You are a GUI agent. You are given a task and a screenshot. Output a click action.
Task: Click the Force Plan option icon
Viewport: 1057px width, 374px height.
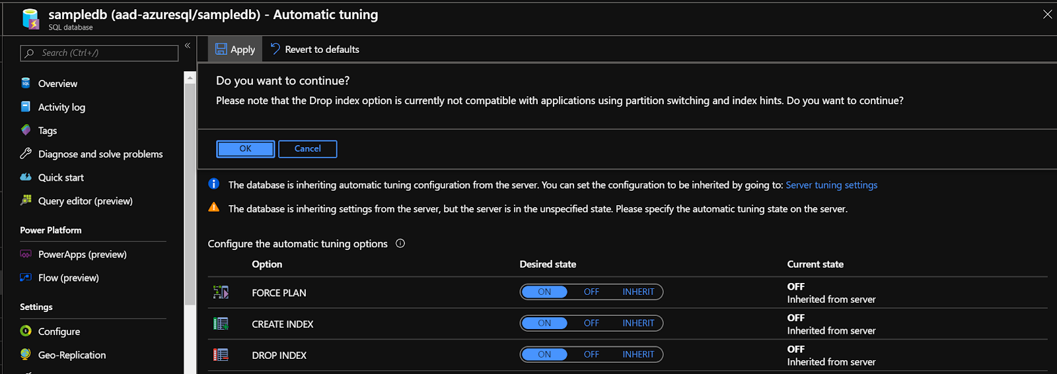click(221, 292)
